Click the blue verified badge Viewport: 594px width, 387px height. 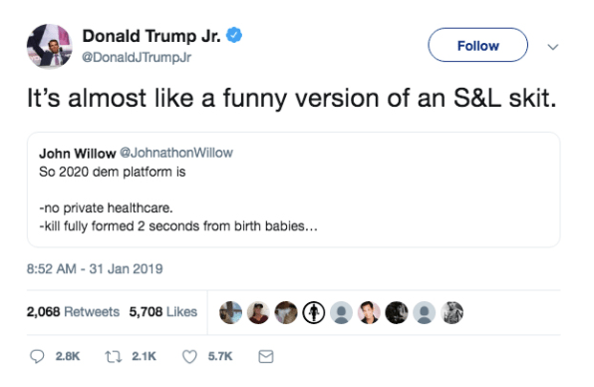click(234, 35)
